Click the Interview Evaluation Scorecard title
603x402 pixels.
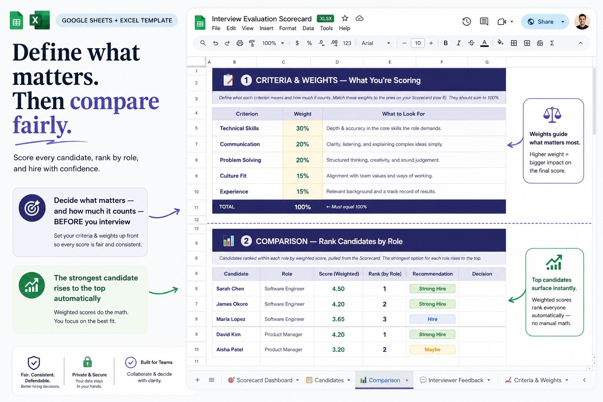(x=261, y=19)
